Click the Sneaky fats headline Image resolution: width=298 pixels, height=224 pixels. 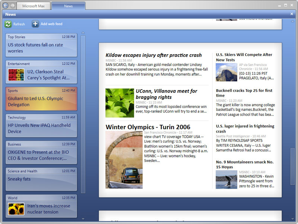19,179
